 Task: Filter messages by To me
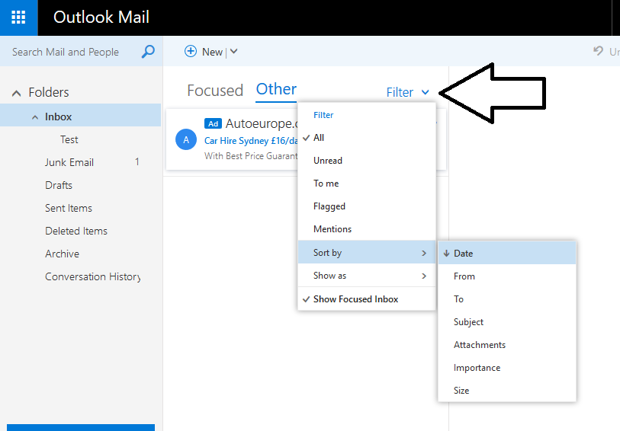tap(367, 184)
